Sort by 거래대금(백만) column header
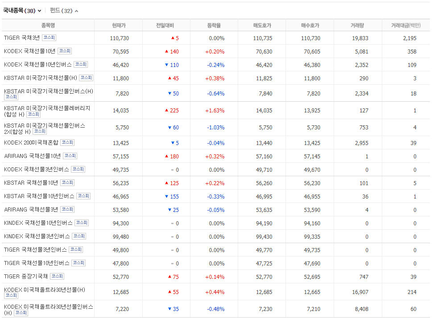This screenshot has height=323, width=434. point(406,25)
